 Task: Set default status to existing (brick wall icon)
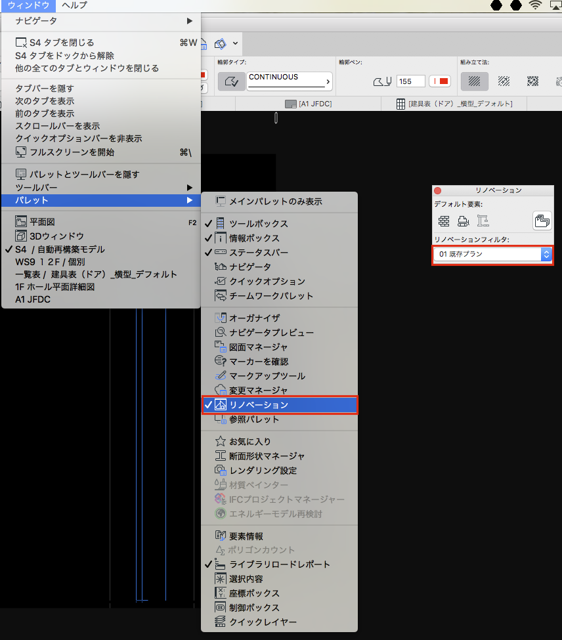tap(444, 221)
